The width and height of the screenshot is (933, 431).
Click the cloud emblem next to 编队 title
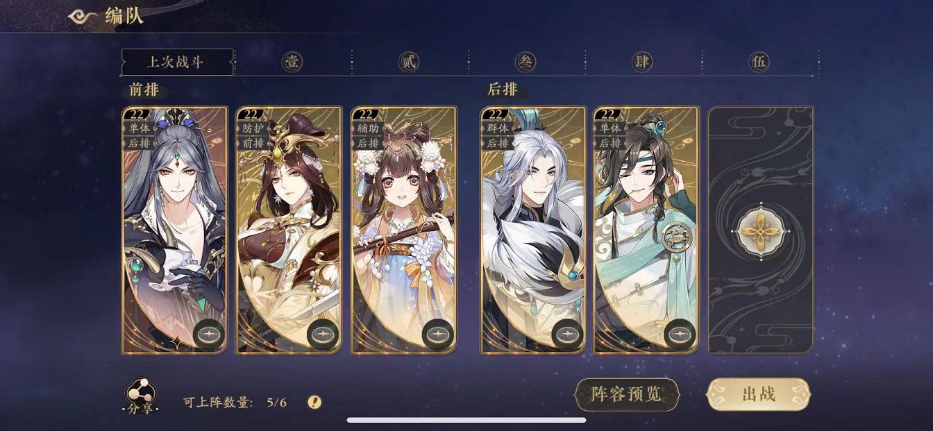(x=83, y=16)
